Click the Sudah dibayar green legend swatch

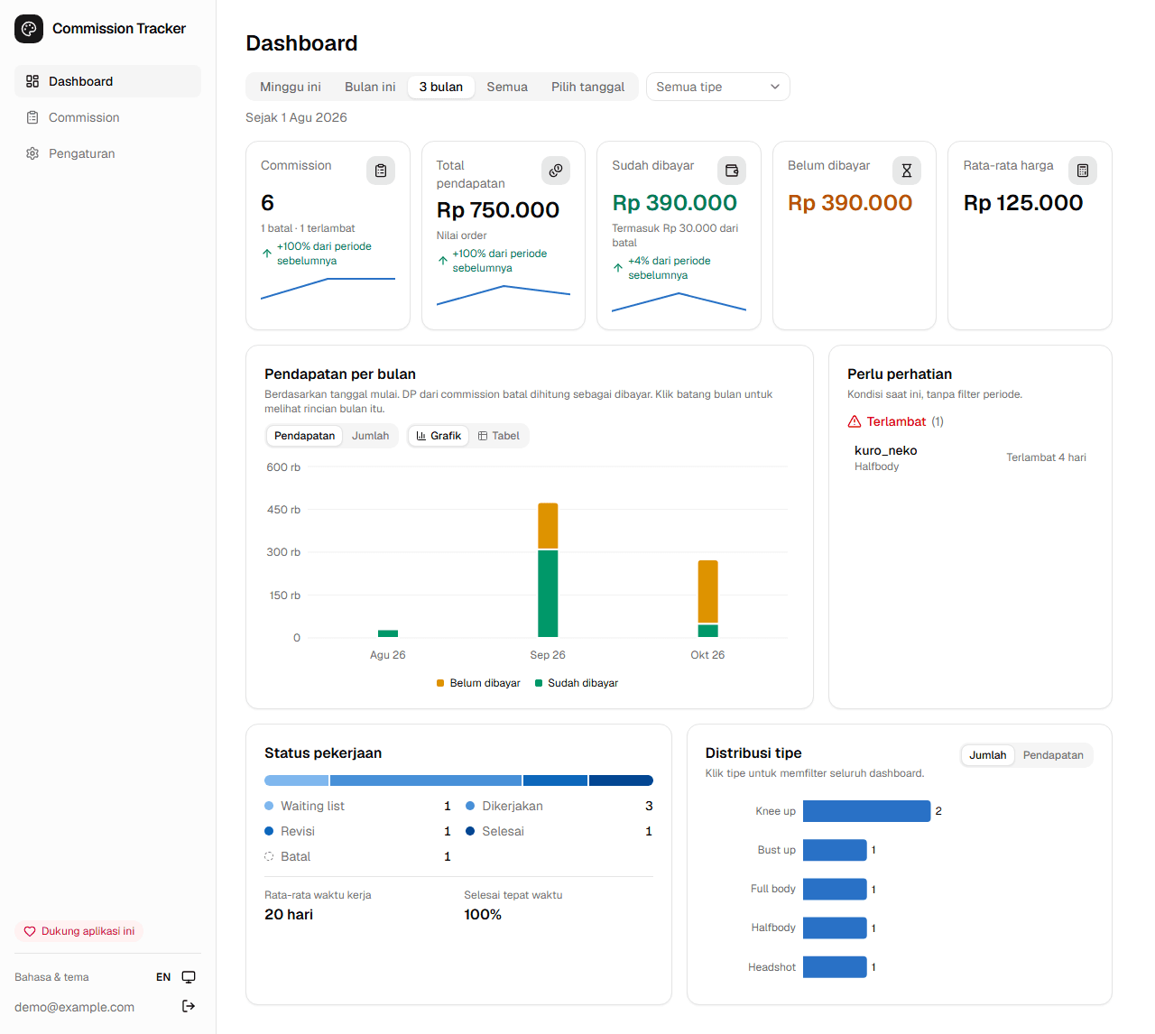539,683
